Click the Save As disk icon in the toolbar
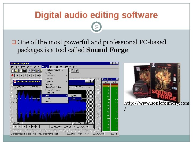The image size is (193, 145). [25, 71]
